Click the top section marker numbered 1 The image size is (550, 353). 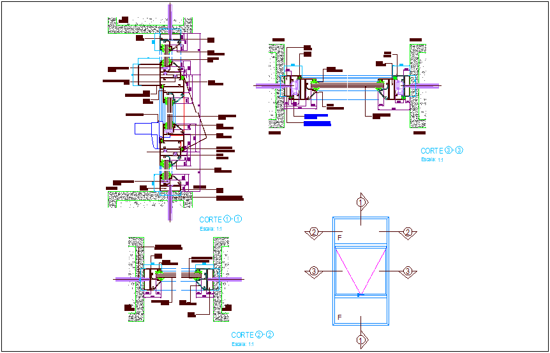pyautogui.click(x=361, y=203)
